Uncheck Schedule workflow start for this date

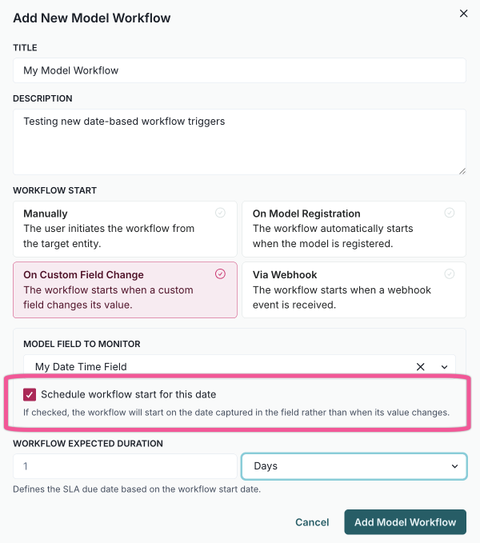pyautogui.click(x=30, y=394)
